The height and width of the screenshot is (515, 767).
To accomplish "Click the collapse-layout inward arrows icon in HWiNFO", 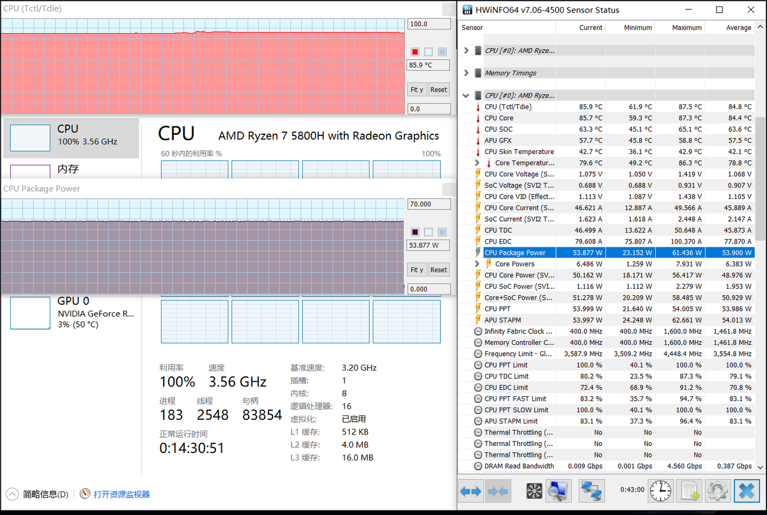I will 498,491.
